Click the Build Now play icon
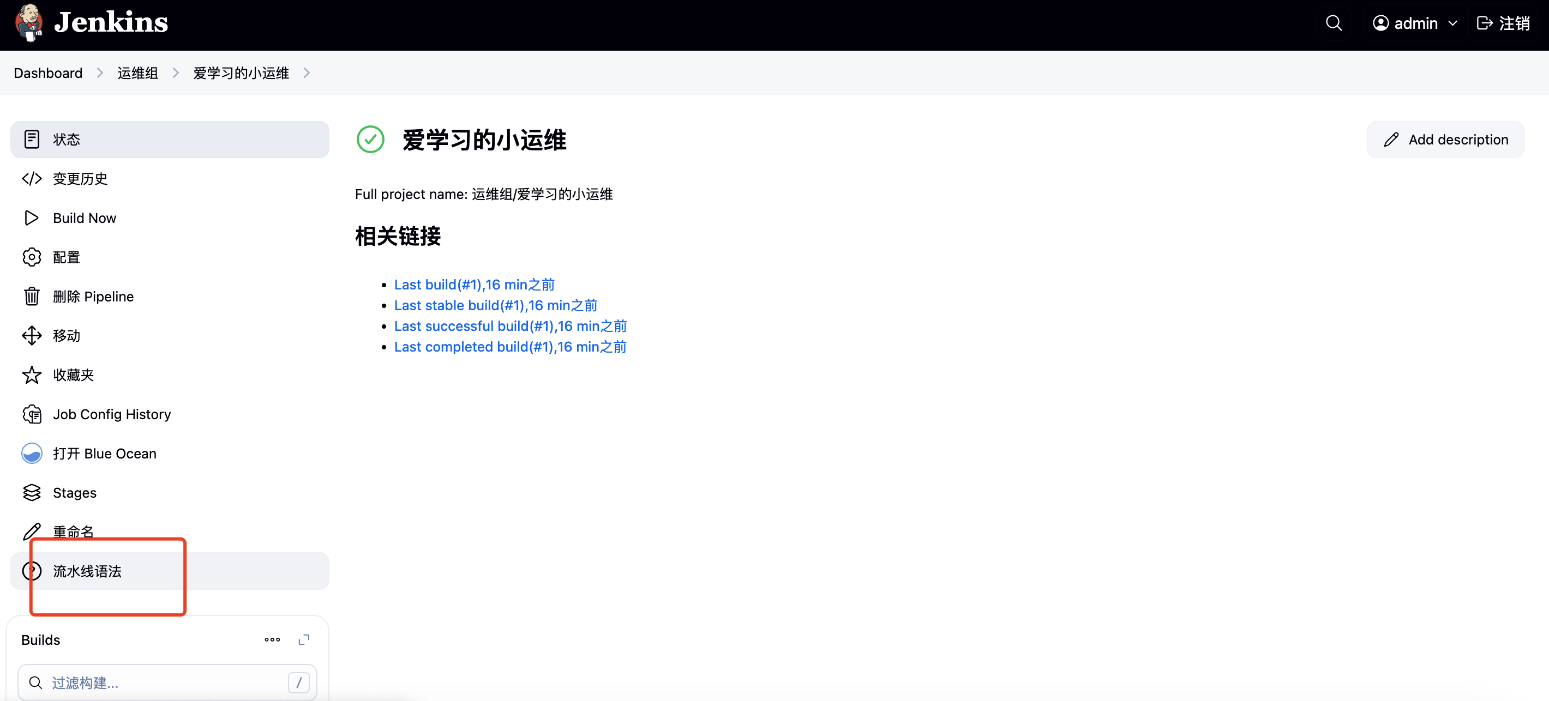This screenshot has height=701, width=1549. coord(31,218)
